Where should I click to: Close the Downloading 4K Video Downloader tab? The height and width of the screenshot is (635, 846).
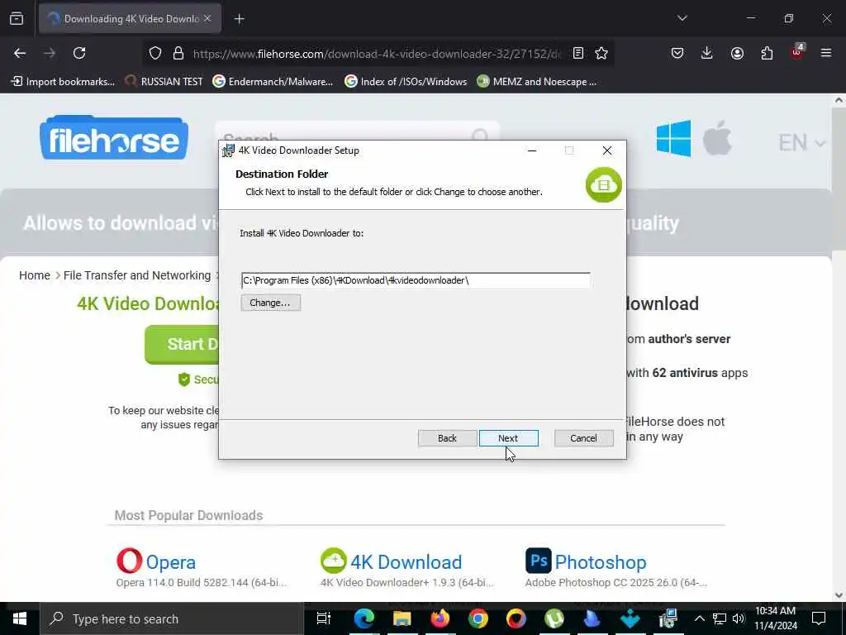tap(207, 18)
